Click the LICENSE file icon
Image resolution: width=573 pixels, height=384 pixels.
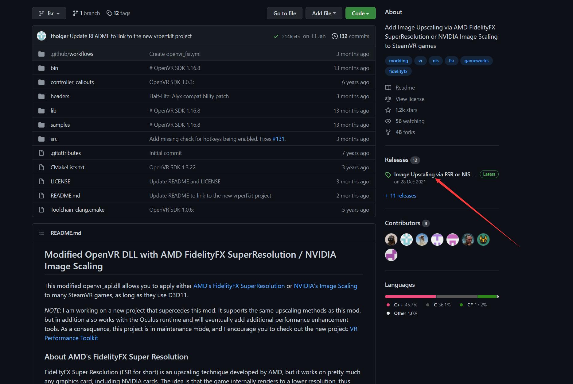tap(41, 182)
